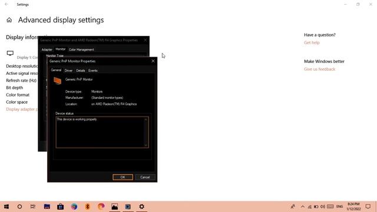Click the 'on AMD Radeon(TM) R4 Graphics' location value
Screen dimensions: 377x212
[x=114, y=104]
